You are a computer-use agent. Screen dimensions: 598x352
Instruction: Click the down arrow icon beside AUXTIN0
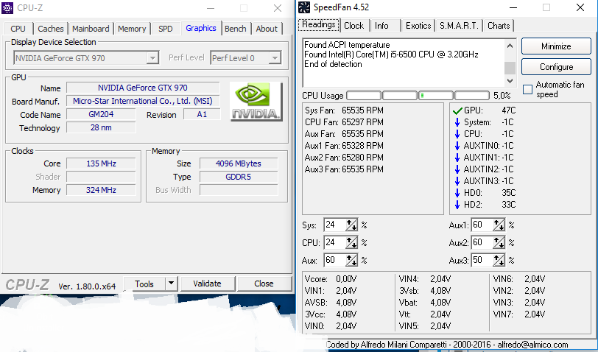[x=457, y=146]
